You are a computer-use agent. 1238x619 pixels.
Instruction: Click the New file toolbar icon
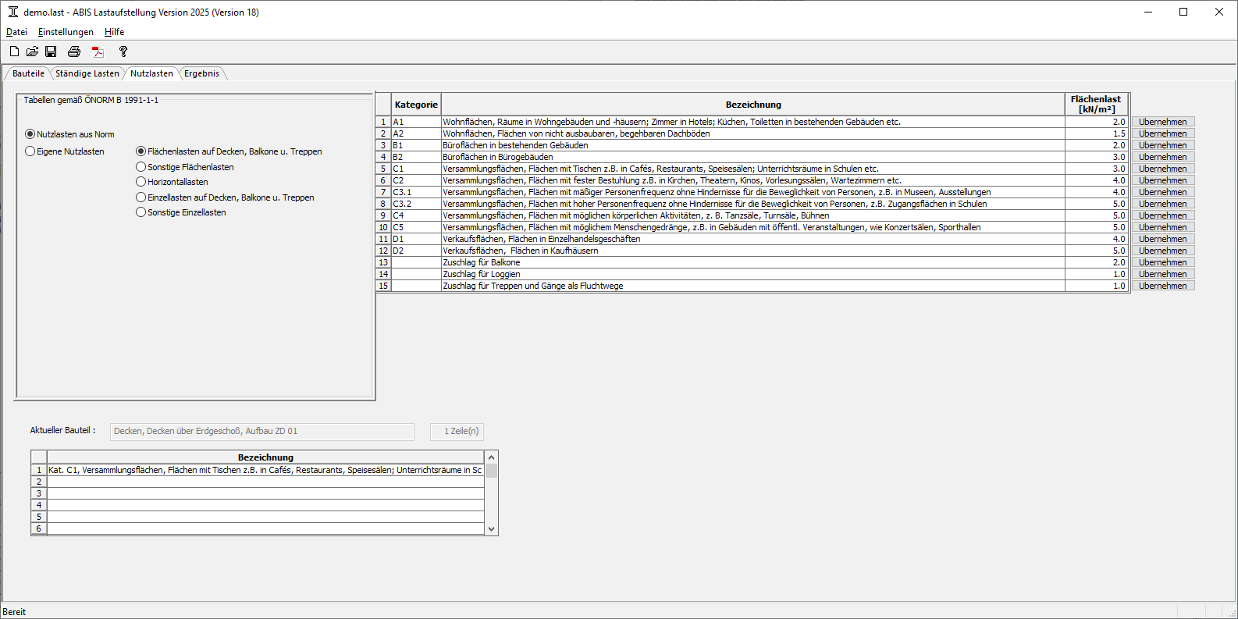[14, 52]
